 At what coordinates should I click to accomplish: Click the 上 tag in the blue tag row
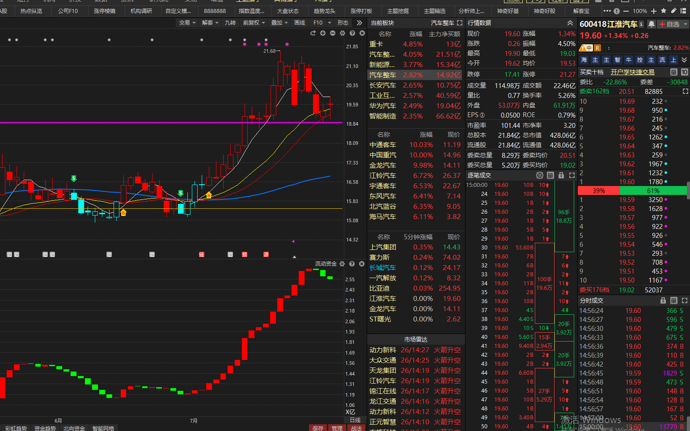pyautogui.click(x=673, y=60)
